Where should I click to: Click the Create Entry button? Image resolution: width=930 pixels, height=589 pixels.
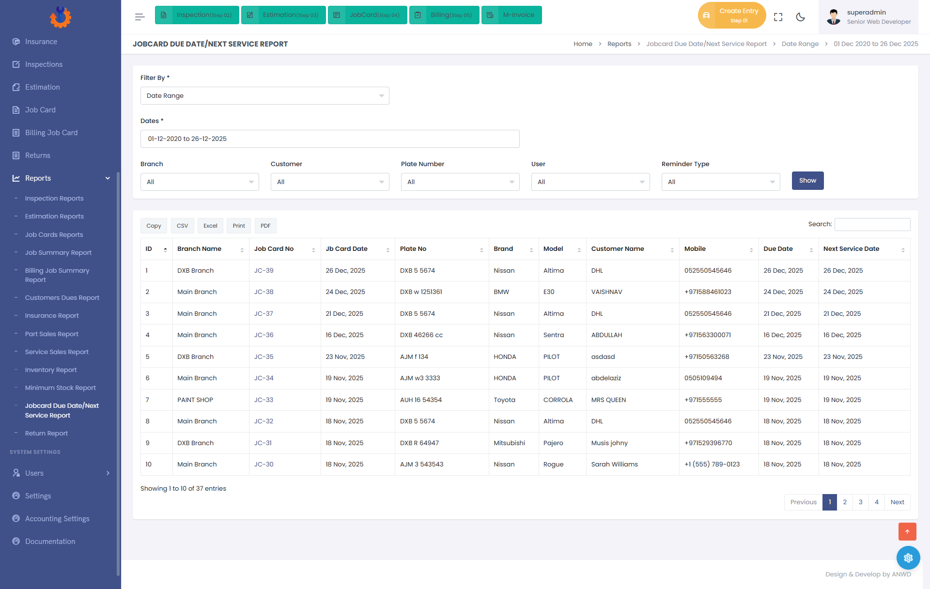tap(732, 15)
